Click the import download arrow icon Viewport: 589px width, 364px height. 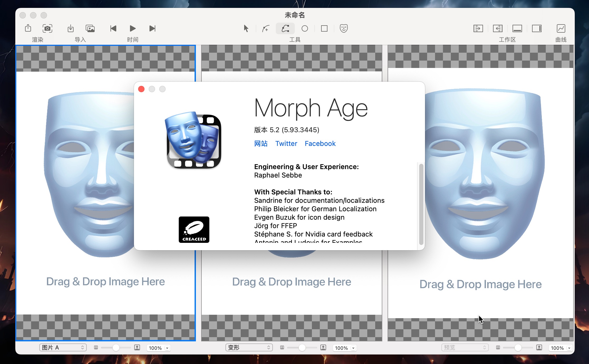71,28
